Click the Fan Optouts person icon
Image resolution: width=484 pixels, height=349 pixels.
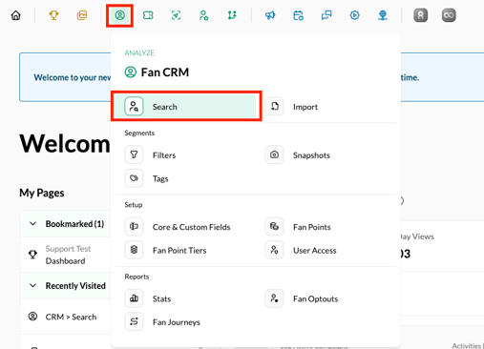point(274,298)
